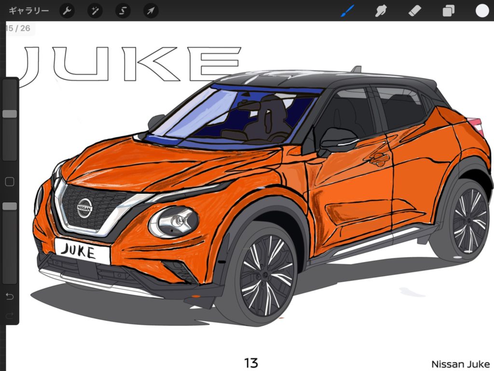The height and width of the screenshot is (371, 494).
Task: Choose the Eraser tool
Action: tap(414, 11)
